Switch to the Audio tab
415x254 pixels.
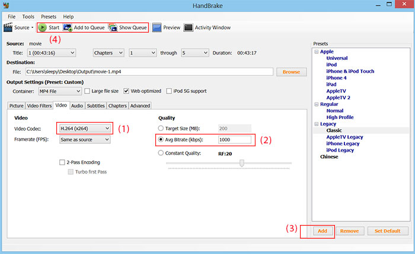77,105
